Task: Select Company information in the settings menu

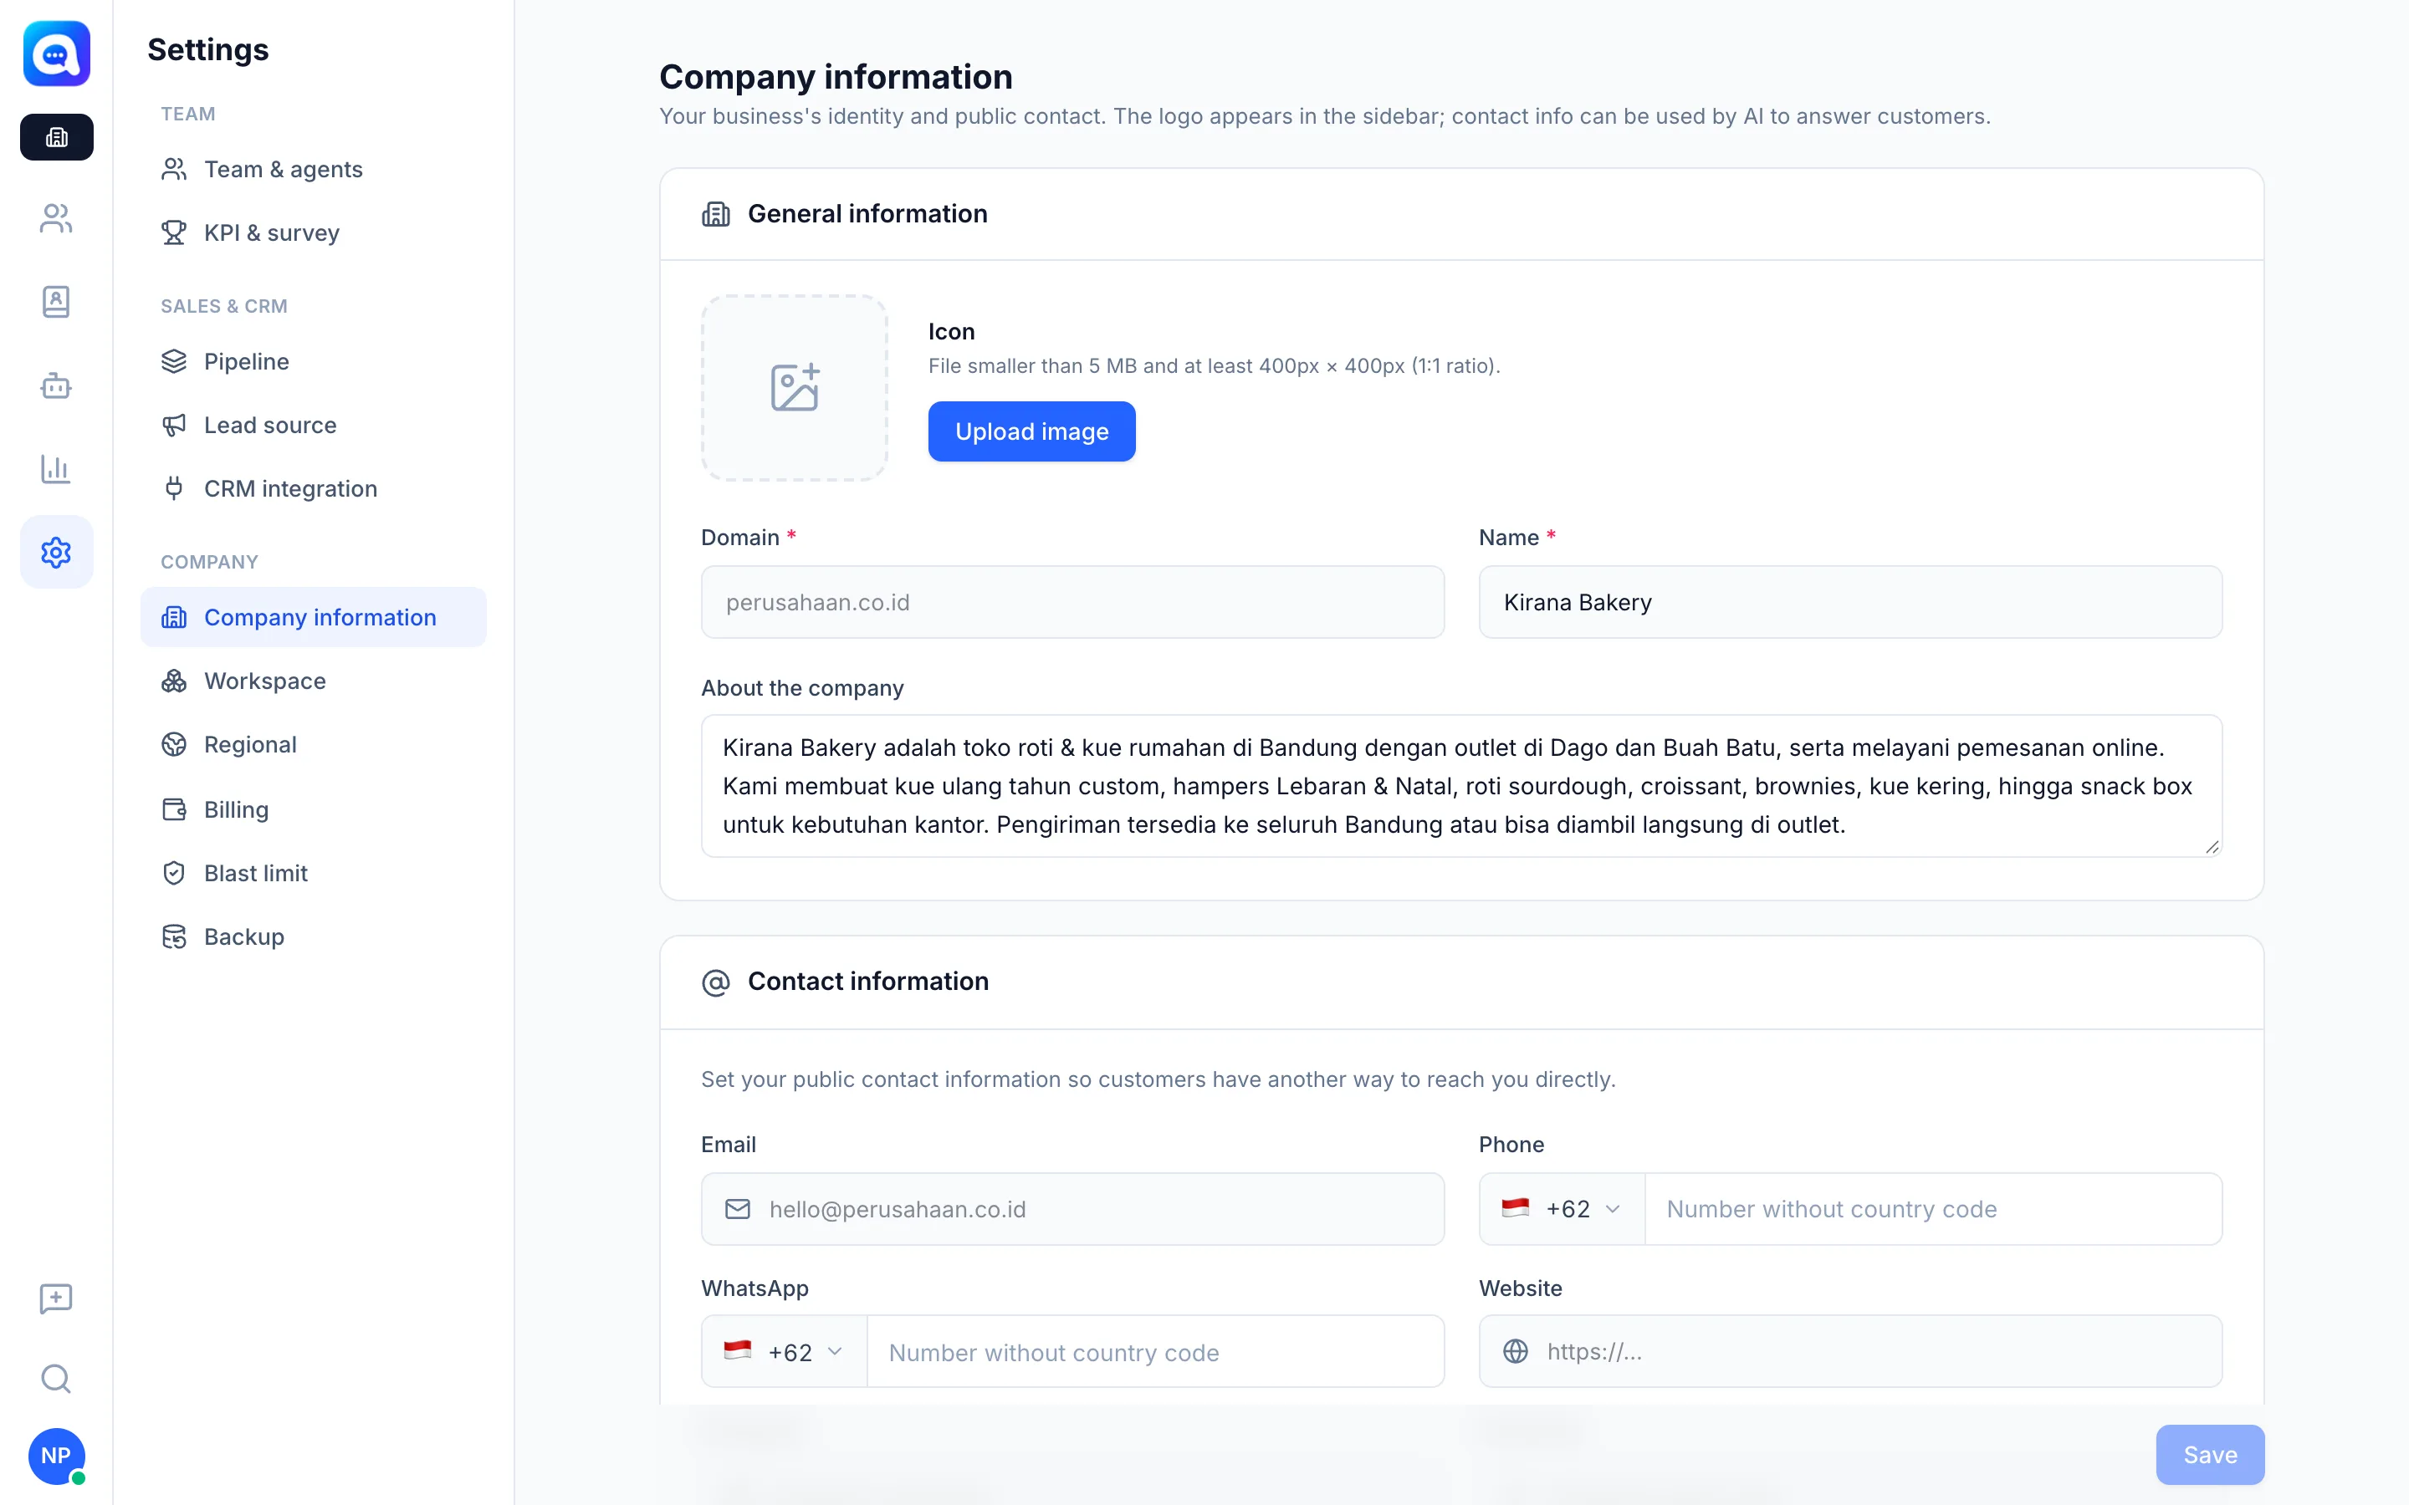Action: point(314,617)
